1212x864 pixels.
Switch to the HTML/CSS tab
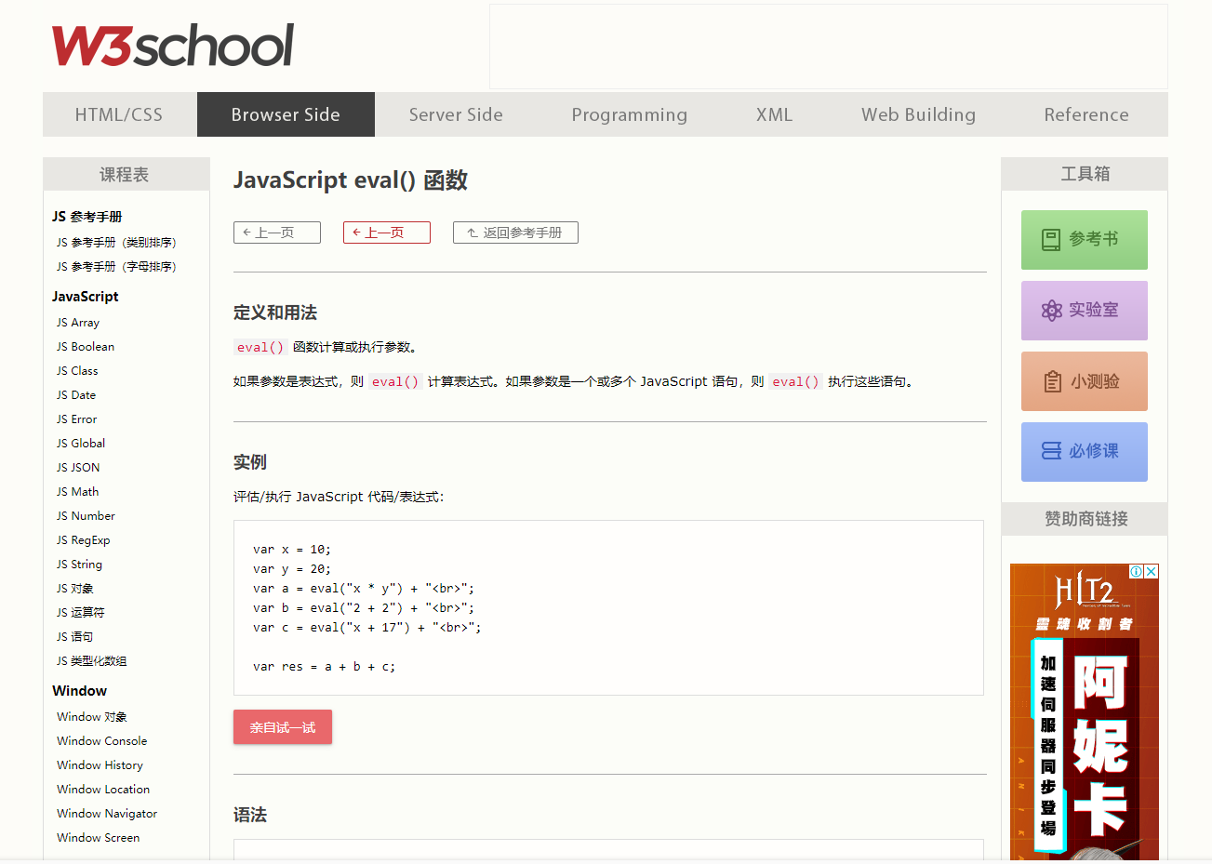pyautogui.click(x=119, y=113)
